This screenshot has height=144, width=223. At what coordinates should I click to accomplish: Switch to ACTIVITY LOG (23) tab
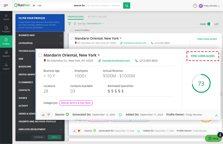[x=97, y=17]
